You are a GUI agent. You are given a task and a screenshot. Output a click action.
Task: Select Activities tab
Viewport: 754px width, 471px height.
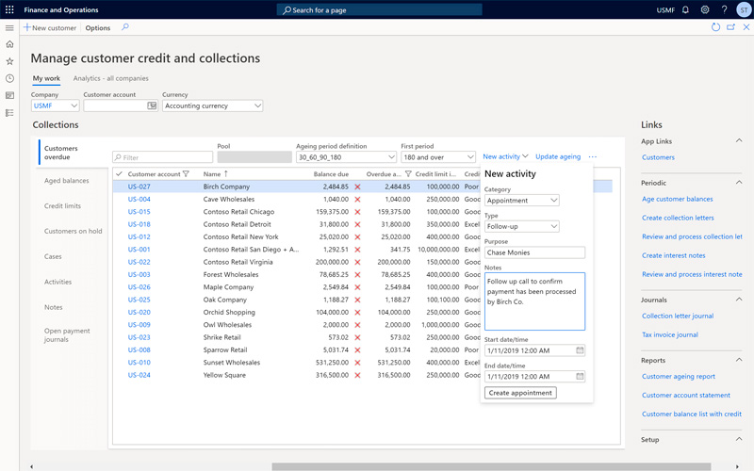click(x=57, y=282)
